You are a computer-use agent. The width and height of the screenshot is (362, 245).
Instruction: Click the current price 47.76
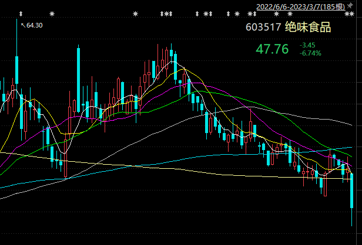coord(272,49)
